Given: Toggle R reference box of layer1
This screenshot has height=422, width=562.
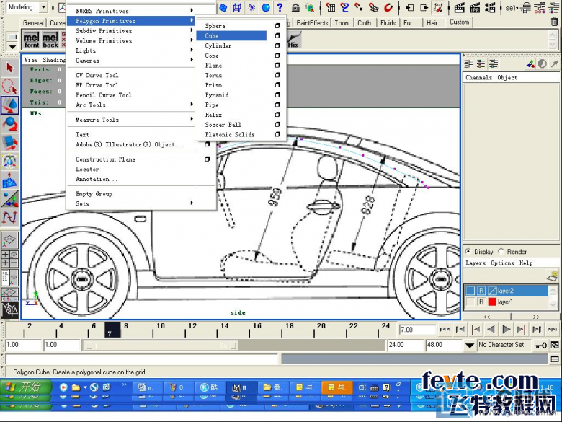Looking at the screenshot, I should [481, 302].
